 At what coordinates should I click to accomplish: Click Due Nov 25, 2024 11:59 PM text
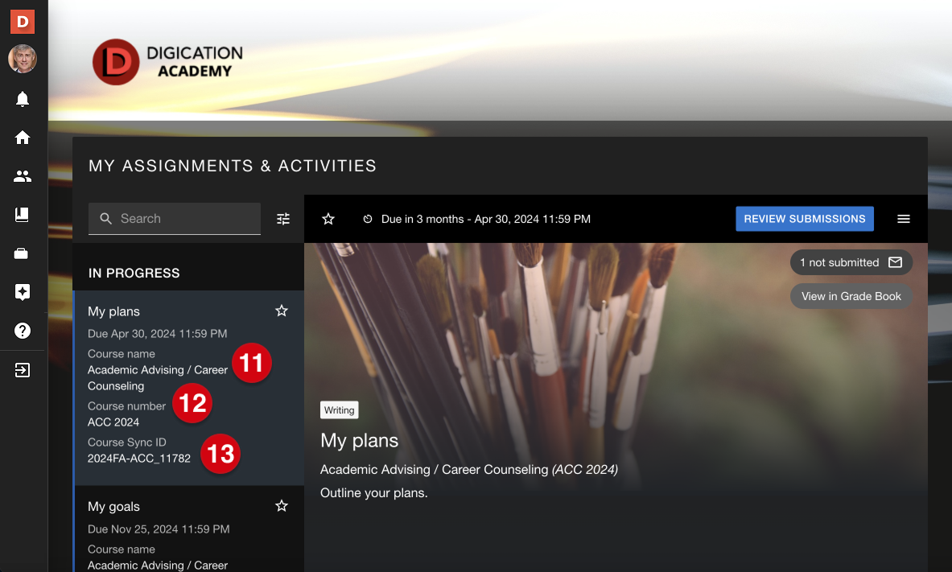tap(159, 529)
